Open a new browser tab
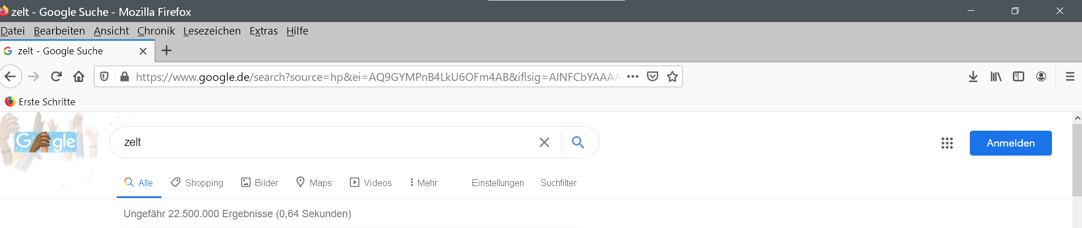 167,51
